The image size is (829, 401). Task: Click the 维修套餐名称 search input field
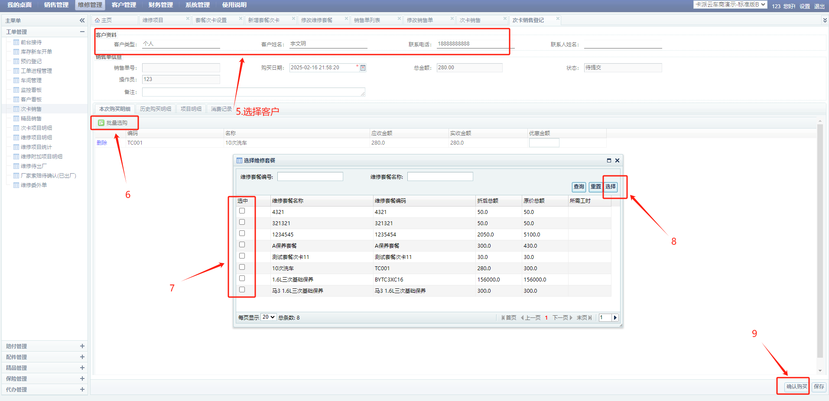click(440, 177)
